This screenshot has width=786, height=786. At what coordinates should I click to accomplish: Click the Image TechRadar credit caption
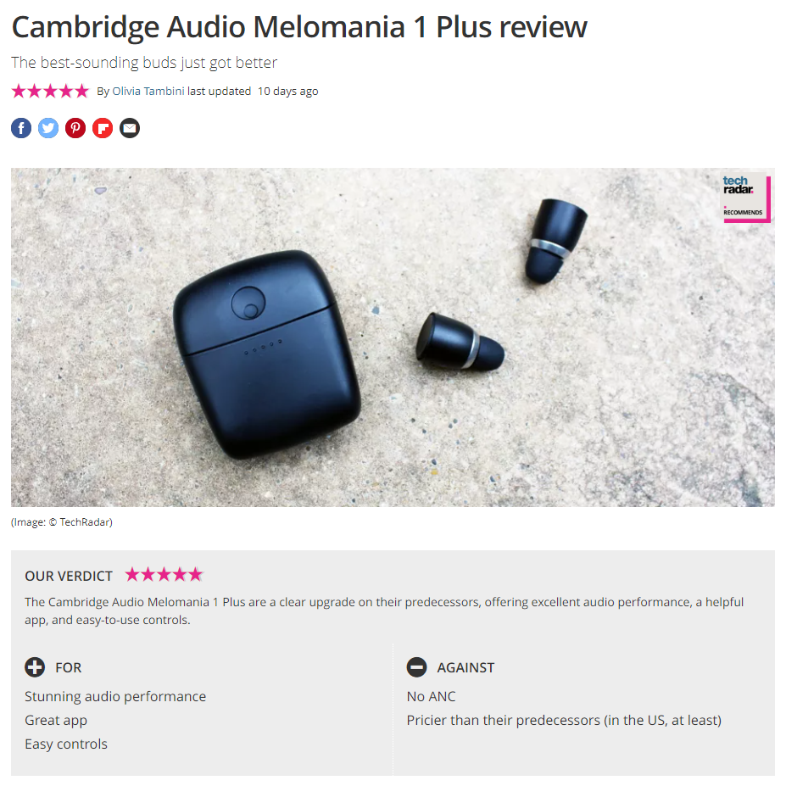pyautogui.click(x=62, y=522)
